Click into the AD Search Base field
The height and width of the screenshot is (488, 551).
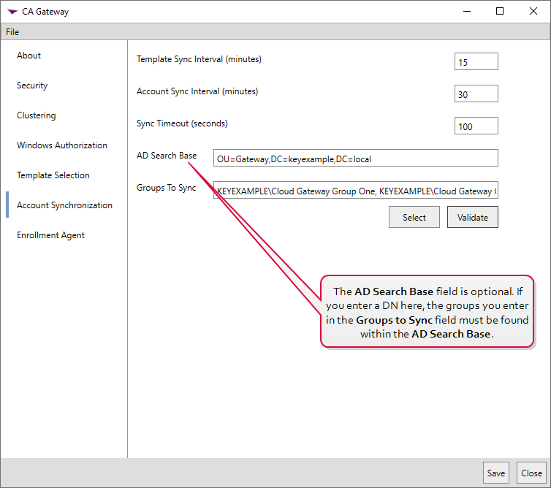[355, 159]
